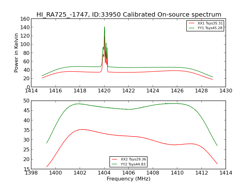Click the 'Frequency (MHz)' x-axis label
This screenshot has height=188, width=251.
click(x=129, y=179)
